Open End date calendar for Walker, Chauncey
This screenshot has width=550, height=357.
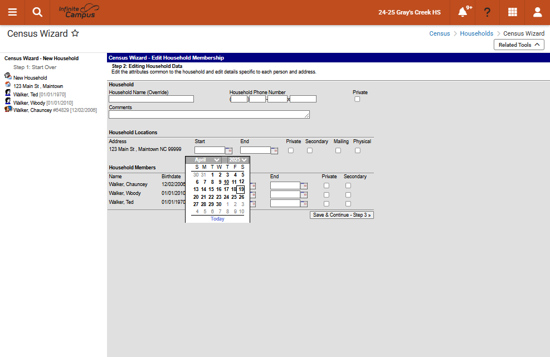304,186
